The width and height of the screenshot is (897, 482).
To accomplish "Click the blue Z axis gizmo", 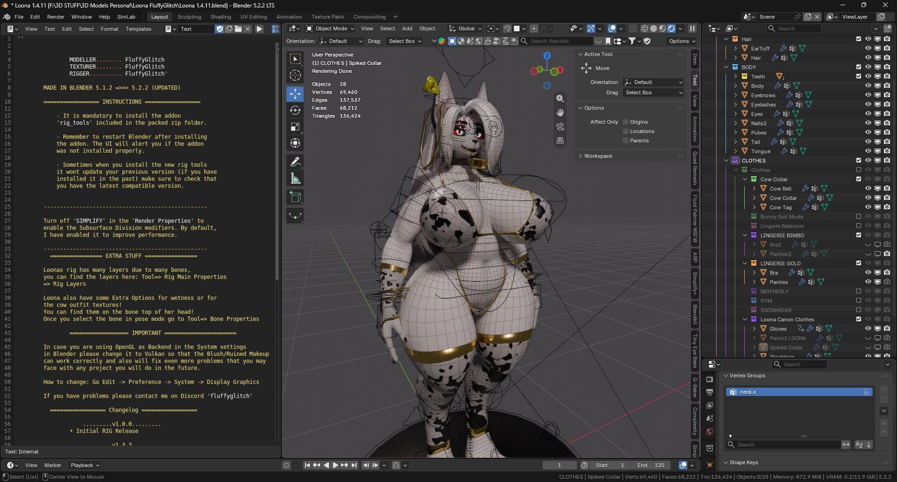I will point(547,56).
